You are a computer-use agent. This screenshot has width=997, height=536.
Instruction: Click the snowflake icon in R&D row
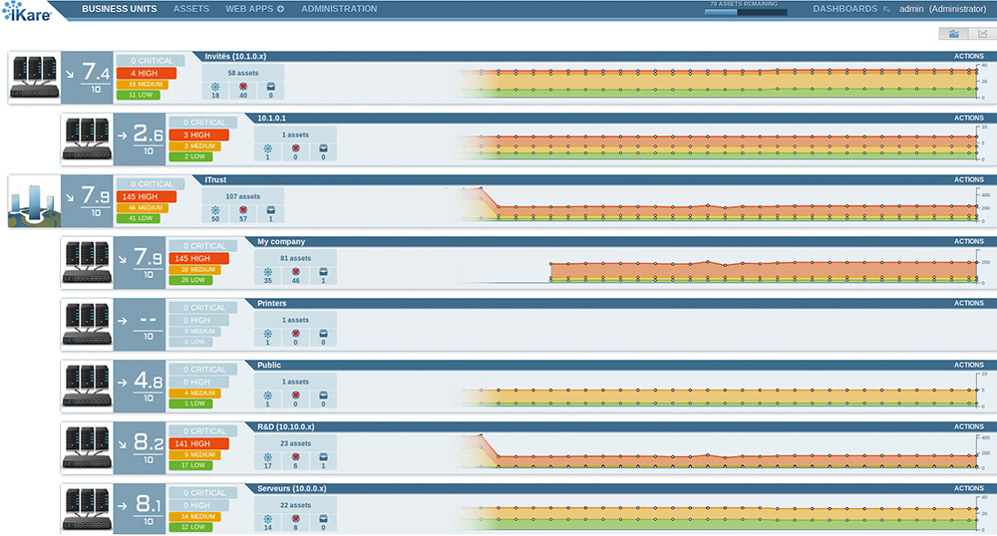coord(267,457)
